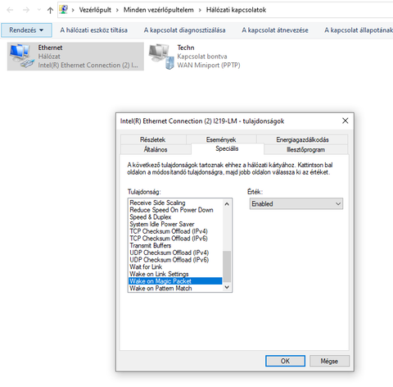
Task: Select System Idle Power Saver property
Action: coord(175,224)
